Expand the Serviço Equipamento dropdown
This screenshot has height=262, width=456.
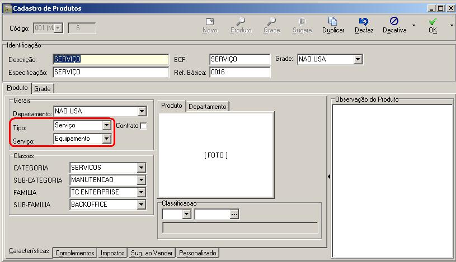point(106,139)
